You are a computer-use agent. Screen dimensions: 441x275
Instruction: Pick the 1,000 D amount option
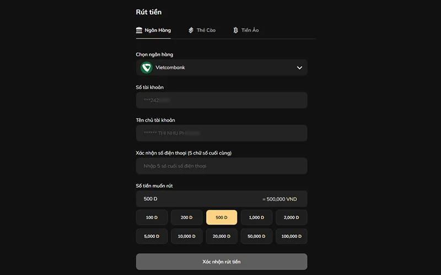pos(256,217)
